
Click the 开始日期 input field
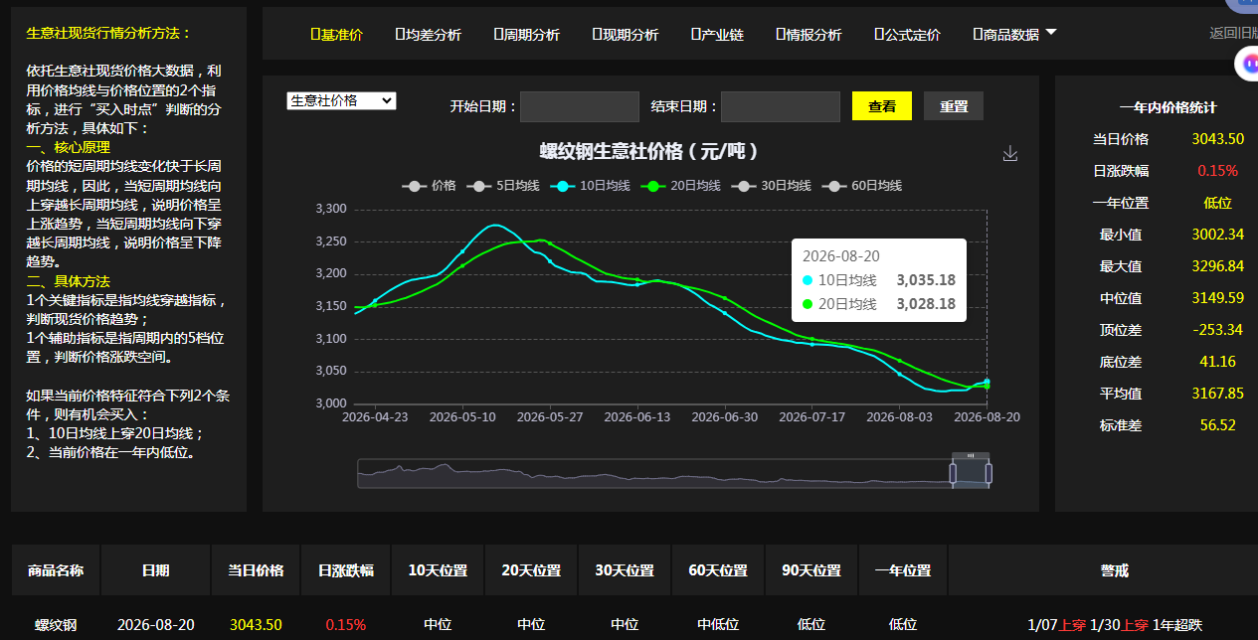click(x=580, y=106)
